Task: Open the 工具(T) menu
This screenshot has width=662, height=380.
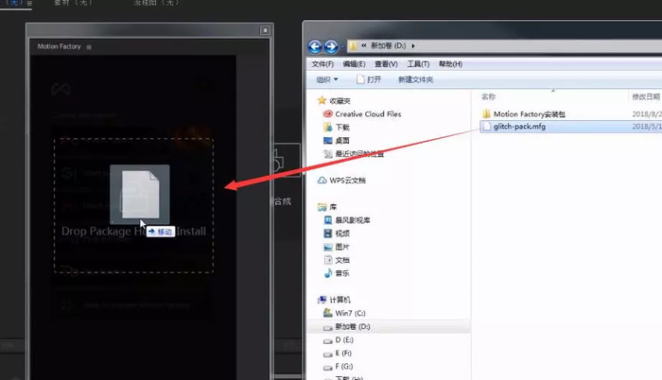Action: 418,63
